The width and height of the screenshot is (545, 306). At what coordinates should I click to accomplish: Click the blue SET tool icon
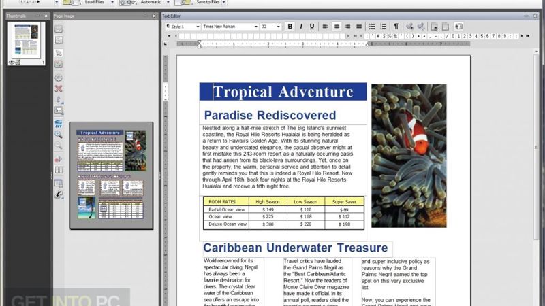[x=59, y=124]
